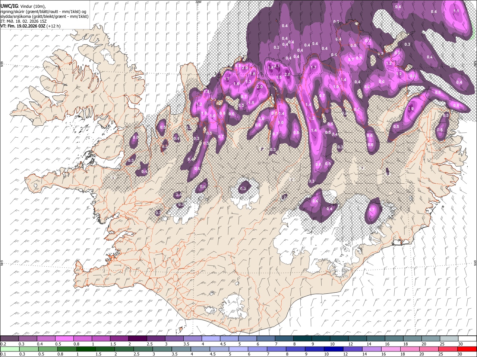This screenshot has width=477, height=357.
Task: Click the grey-purple 0.2 snow legend swatch
Action: point(9,338)
